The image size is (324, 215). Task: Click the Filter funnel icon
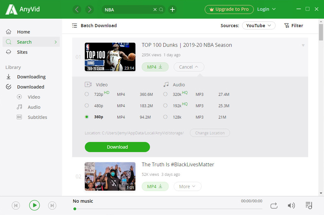tap(287, 26)
